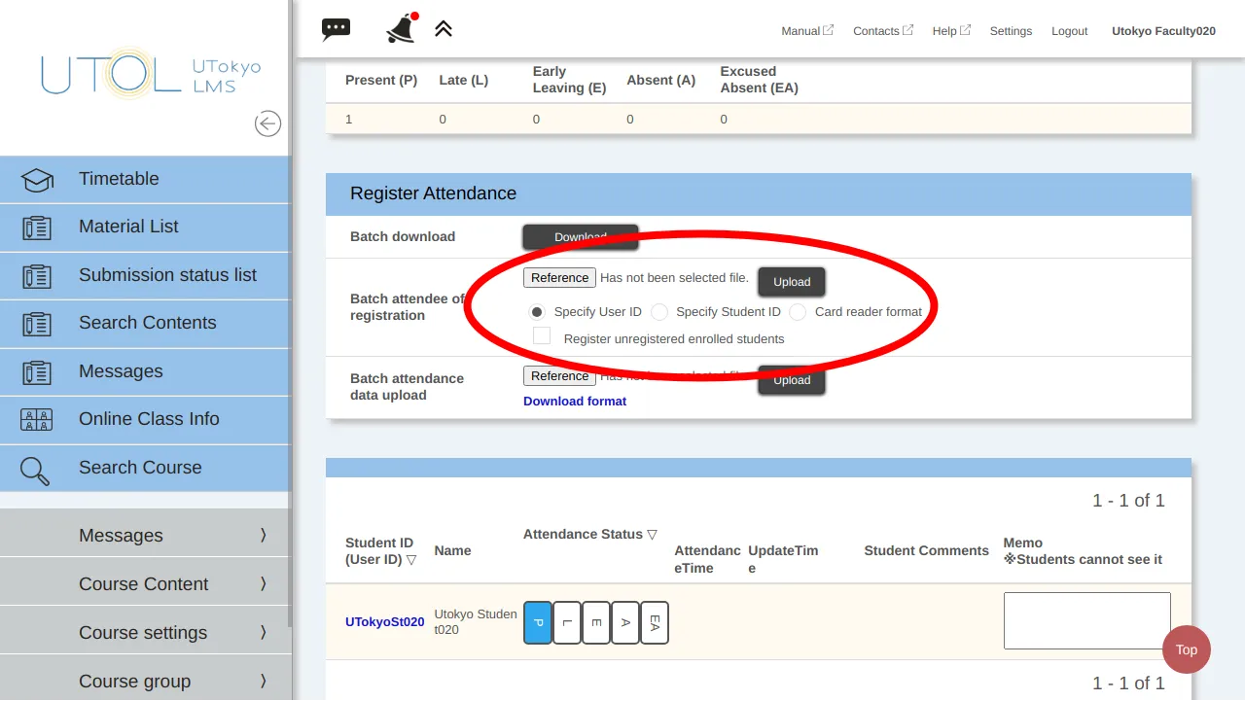
Task: Select the Specify User ID radio button
Action: 536,312
